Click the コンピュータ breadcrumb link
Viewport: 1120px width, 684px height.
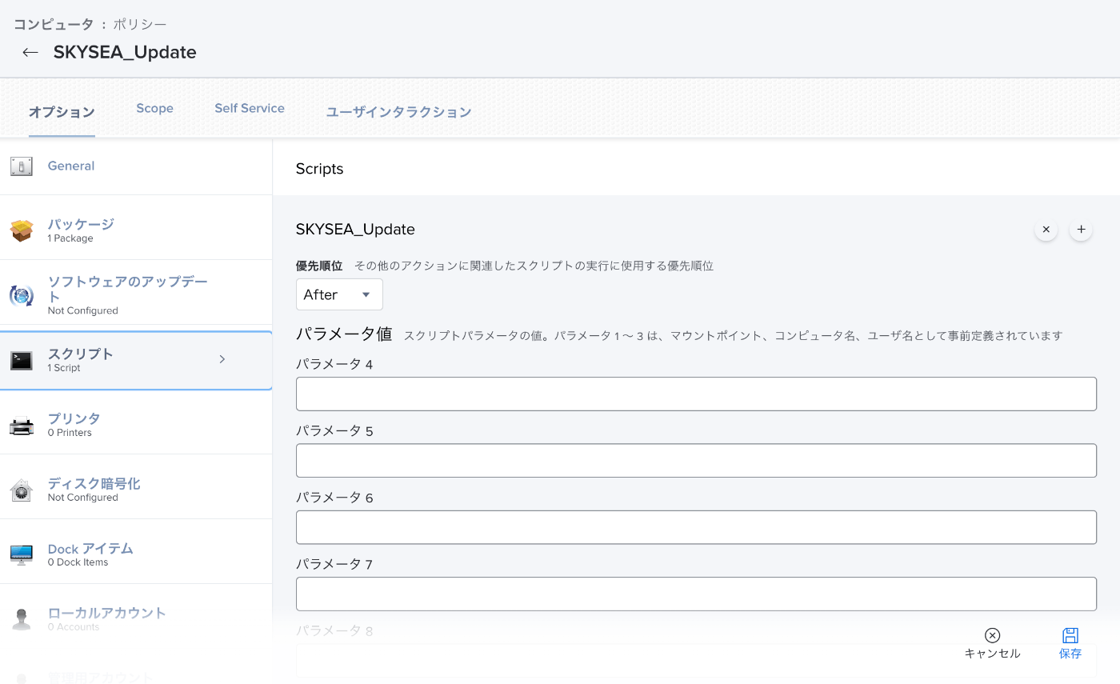53,24
